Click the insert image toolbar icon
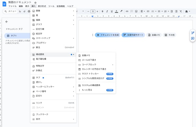Screen dimensions: 196x127 (x=136, y=11)
